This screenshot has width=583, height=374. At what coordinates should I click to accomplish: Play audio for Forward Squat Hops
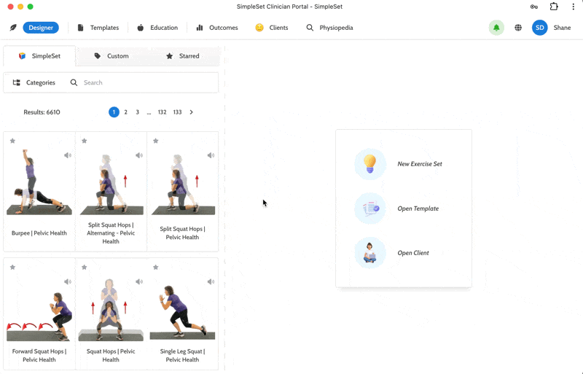pyautogui.click(x=67, y=281)
